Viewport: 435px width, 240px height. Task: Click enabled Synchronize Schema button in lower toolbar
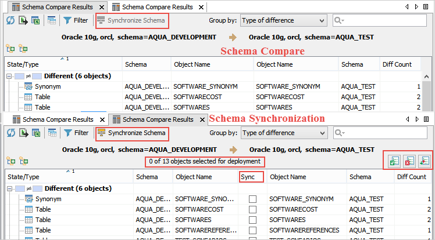click(x=131, y=133)
